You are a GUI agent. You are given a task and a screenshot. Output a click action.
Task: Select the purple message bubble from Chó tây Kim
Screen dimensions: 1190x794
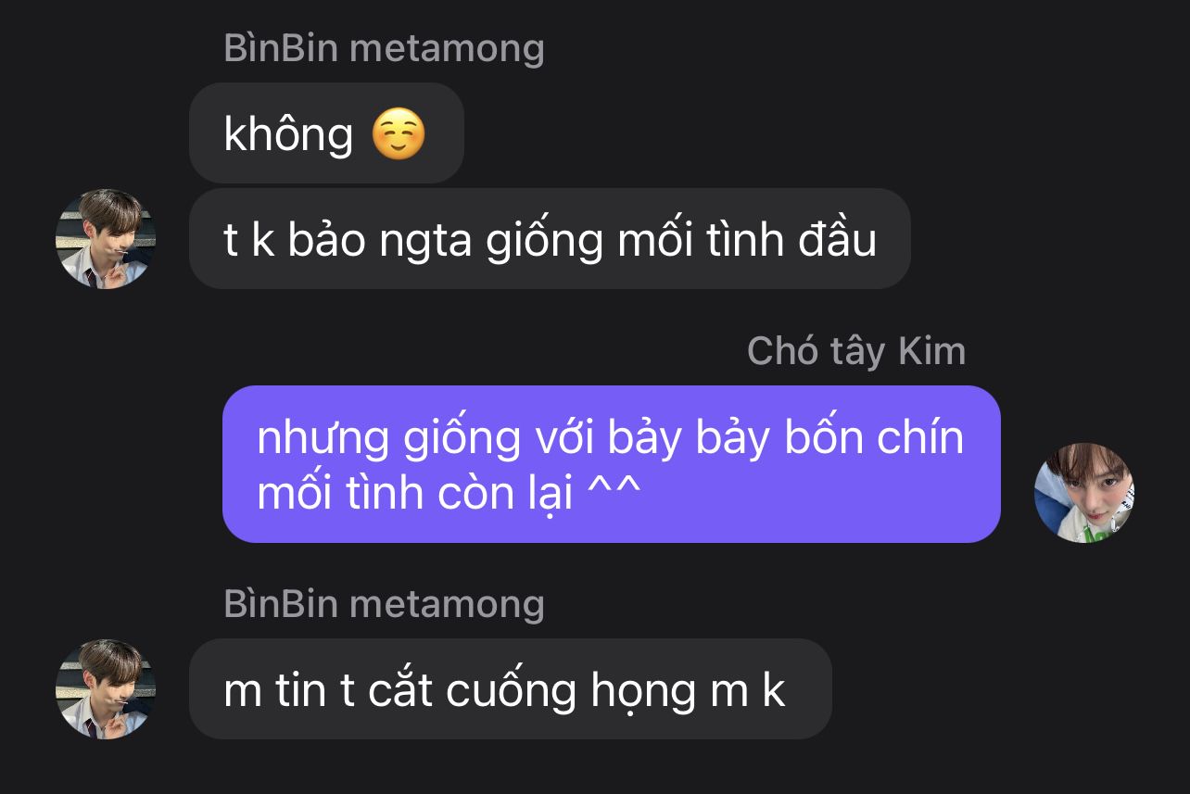pyautogui.click(x=612, y=464)
